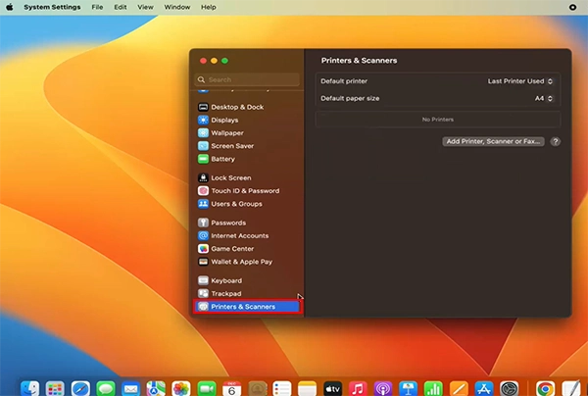Open Notes from the Dock
Screen dimensions: 588x396
(307, 388)
